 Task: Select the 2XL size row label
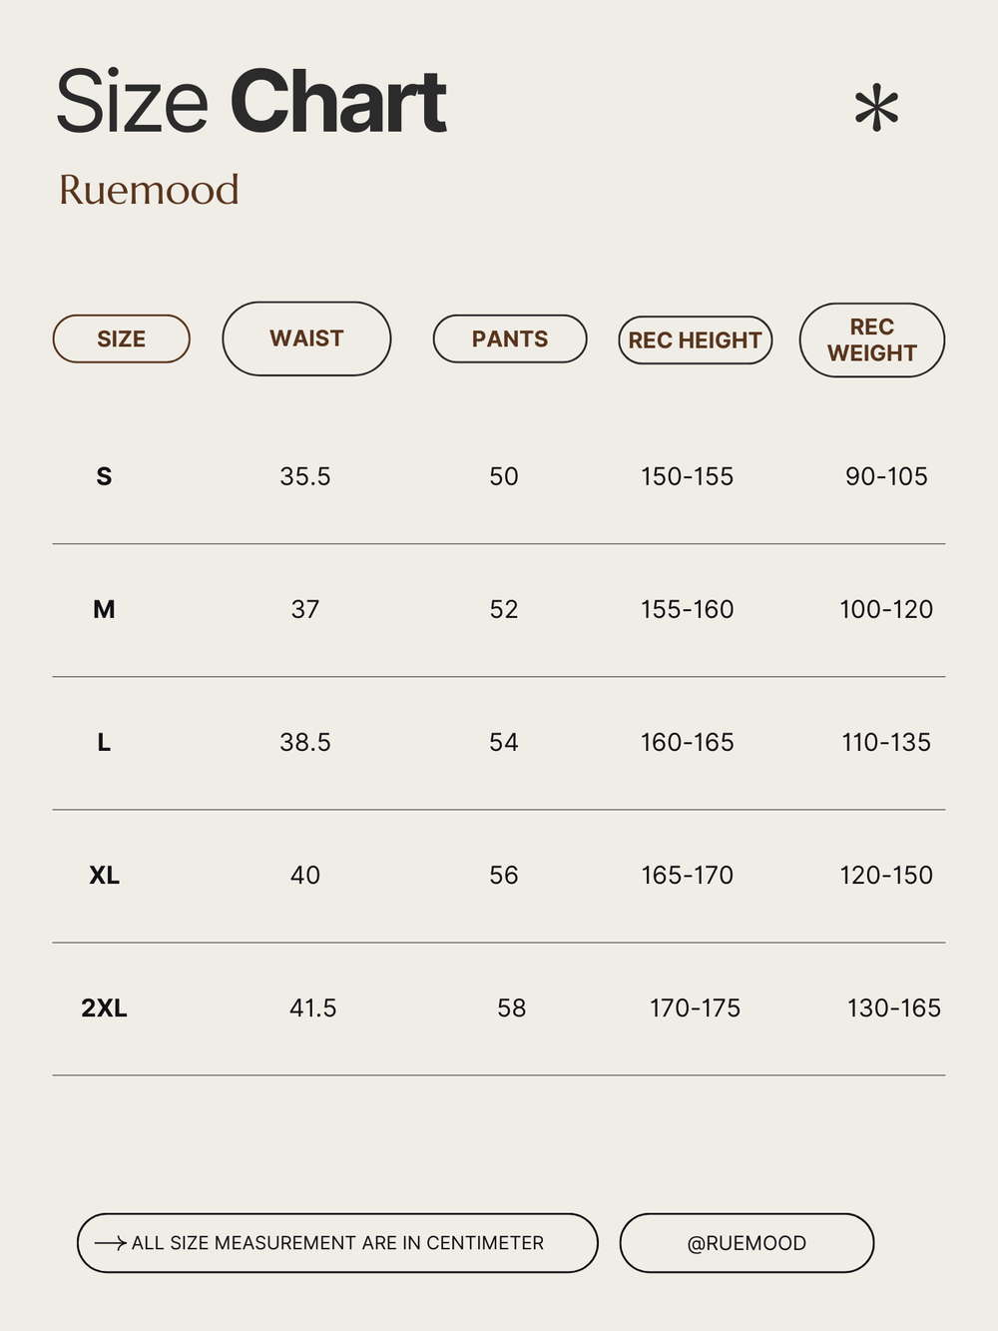[104, 1007]
